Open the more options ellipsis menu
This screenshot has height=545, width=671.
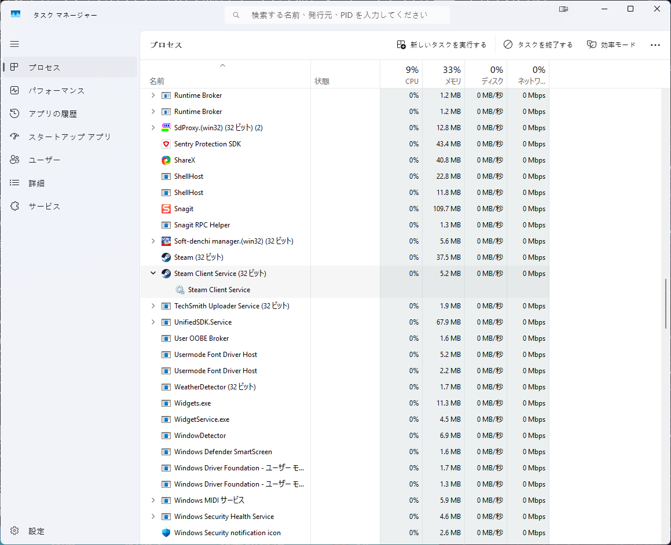655,45
